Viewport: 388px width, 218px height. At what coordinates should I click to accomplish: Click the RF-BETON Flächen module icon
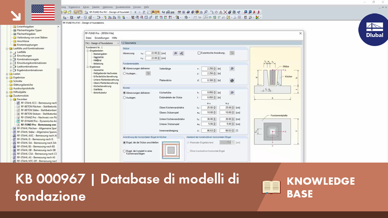[x=18, y=106]
